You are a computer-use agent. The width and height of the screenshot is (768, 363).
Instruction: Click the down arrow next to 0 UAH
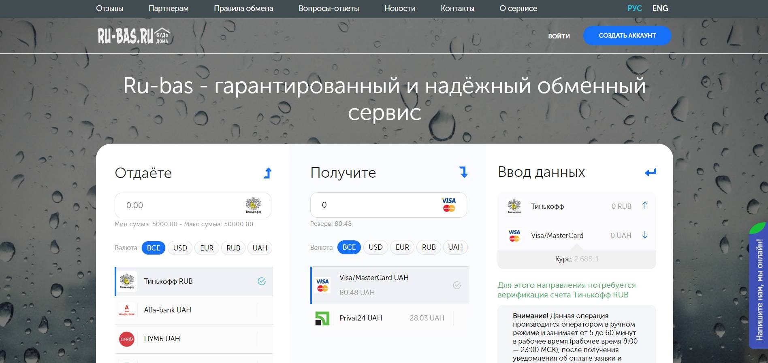coord(645,235)
